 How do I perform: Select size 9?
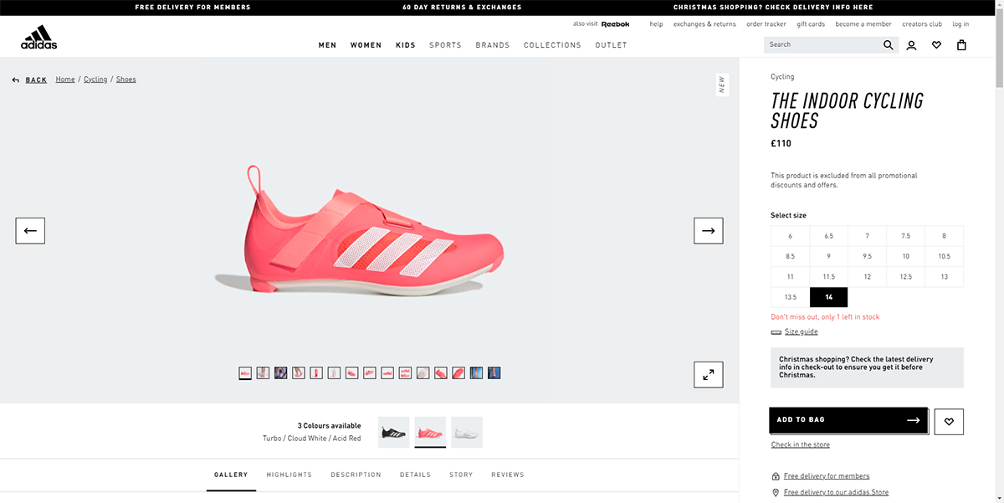pos(828,256)
